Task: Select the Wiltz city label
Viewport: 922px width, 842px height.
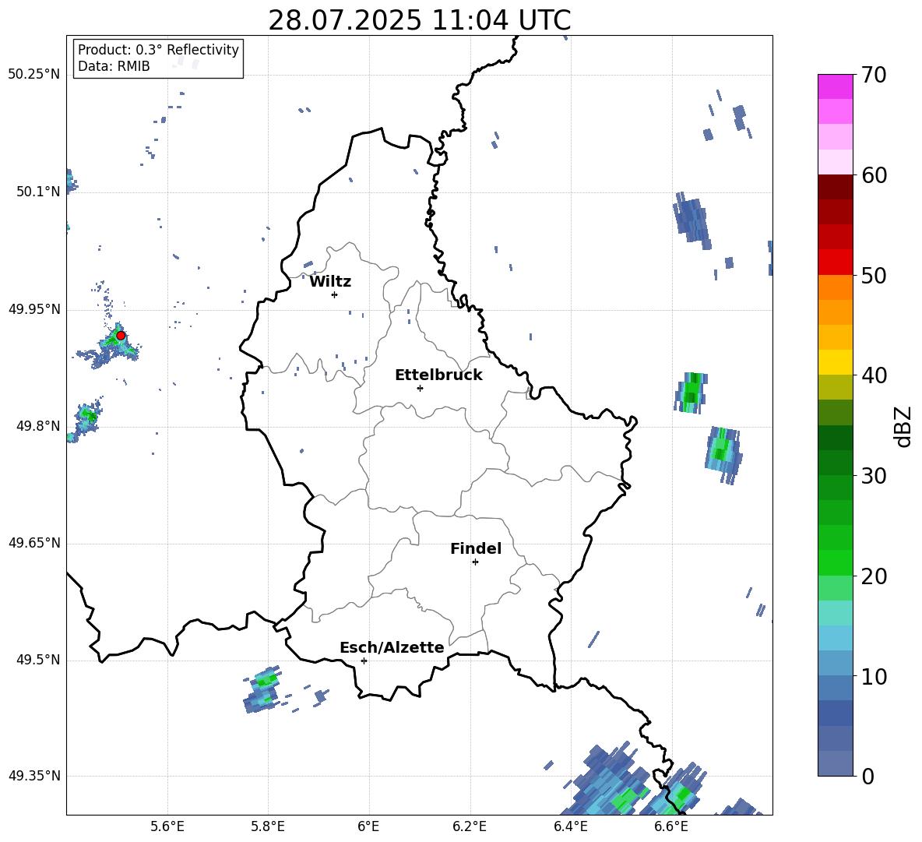Action: coord(330,282)
